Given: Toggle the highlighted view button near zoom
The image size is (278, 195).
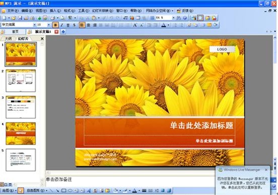Looking at the screenshot, I should point(200,18).
